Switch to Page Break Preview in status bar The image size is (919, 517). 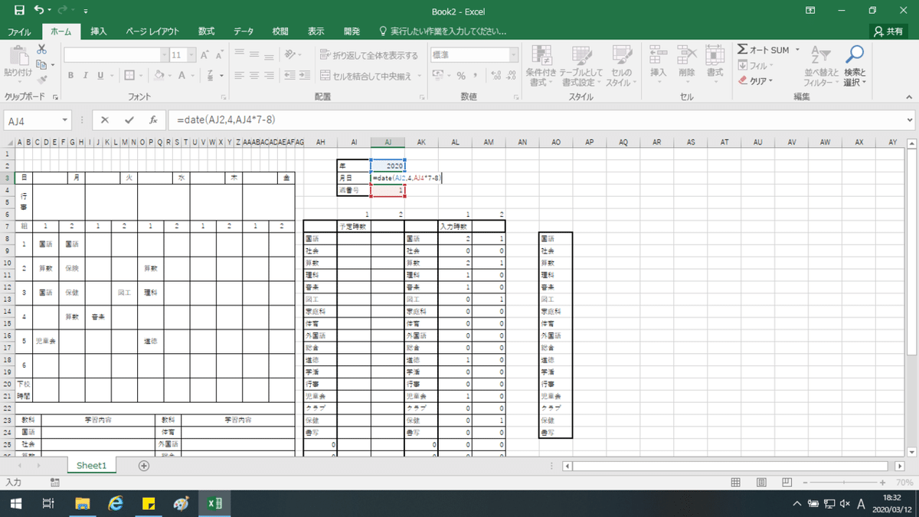788,483
